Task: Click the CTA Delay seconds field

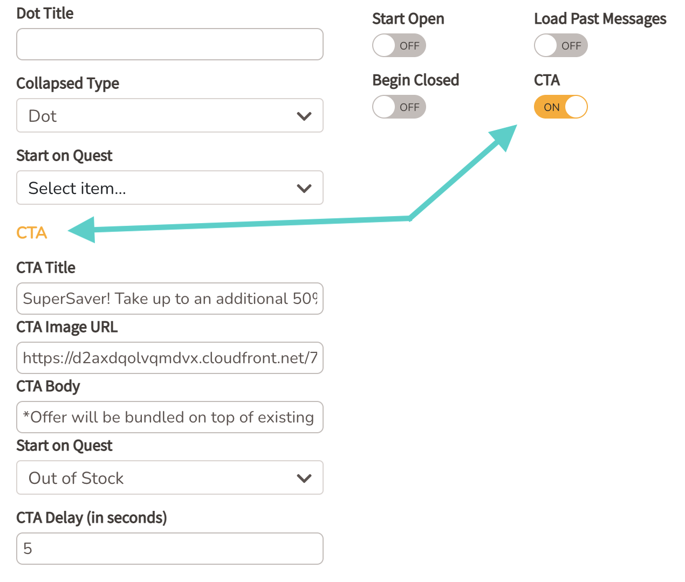Action: [169, 549]
